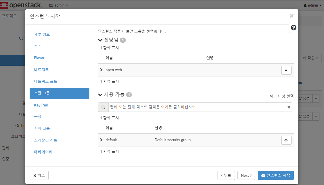Open the first 샷 생성 dropdown arrow
This screenshot has width=324, height=185.
pos(316,98)
